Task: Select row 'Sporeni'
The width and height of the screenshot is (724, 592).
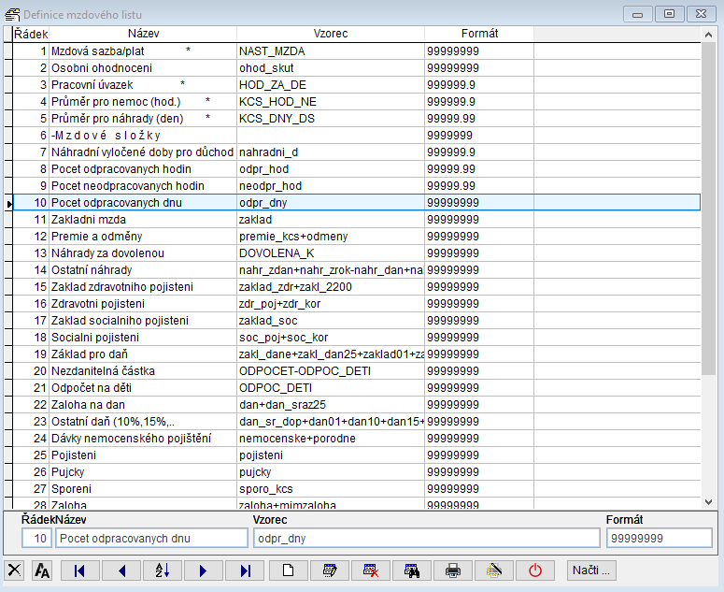Action: tap(357, 489)
